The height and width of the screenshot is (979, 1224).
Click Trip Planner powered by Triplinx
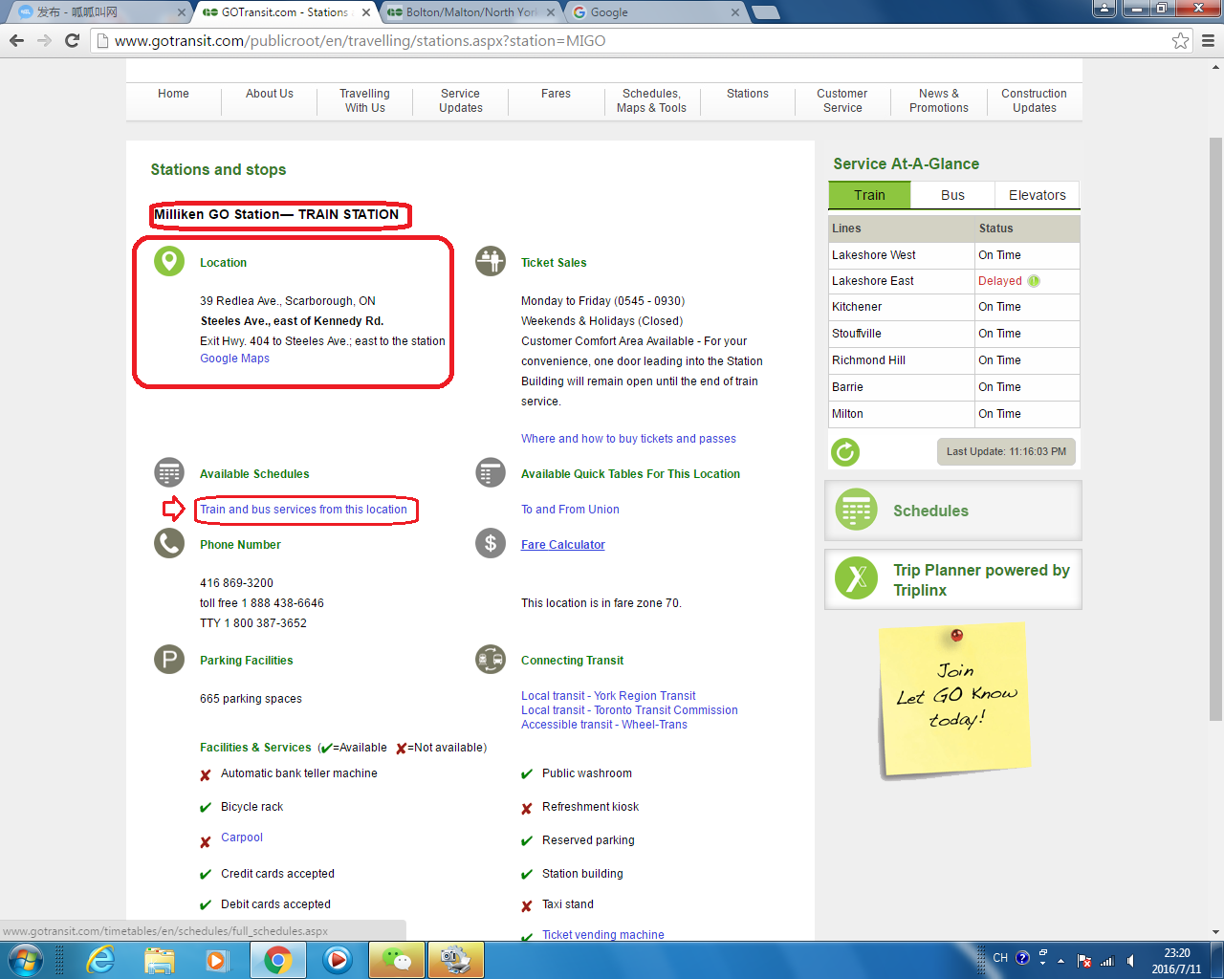953,579
